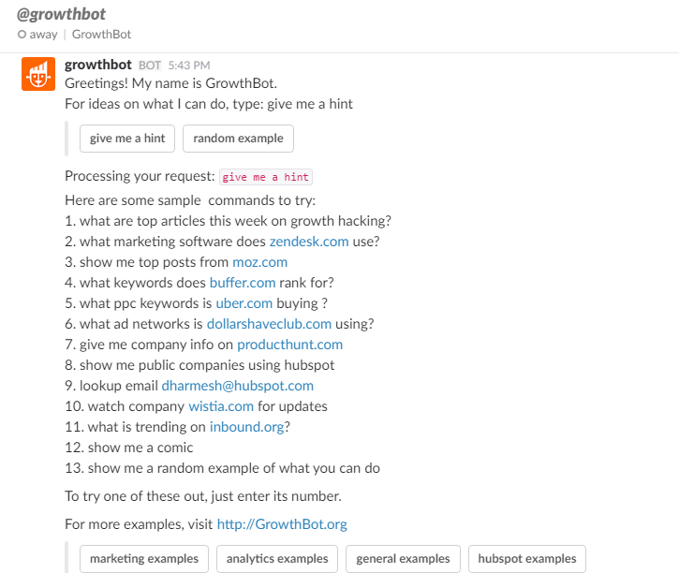Open the producthunt.com link
Viewport: 679px width, 573px height.
point(289,345)
